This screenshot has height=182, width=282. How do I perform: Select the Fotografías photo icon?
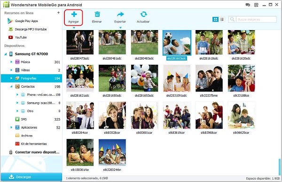[17, 78]
